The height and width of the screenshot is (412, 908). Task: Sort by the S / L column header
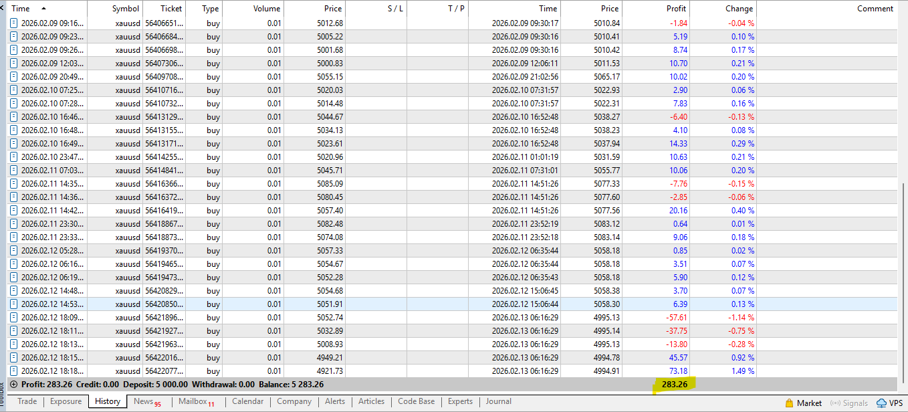pos(376,9)
